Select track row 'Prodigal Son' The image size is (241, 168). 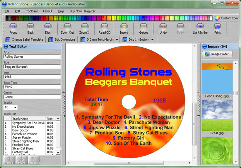click(x=30, y=145)
